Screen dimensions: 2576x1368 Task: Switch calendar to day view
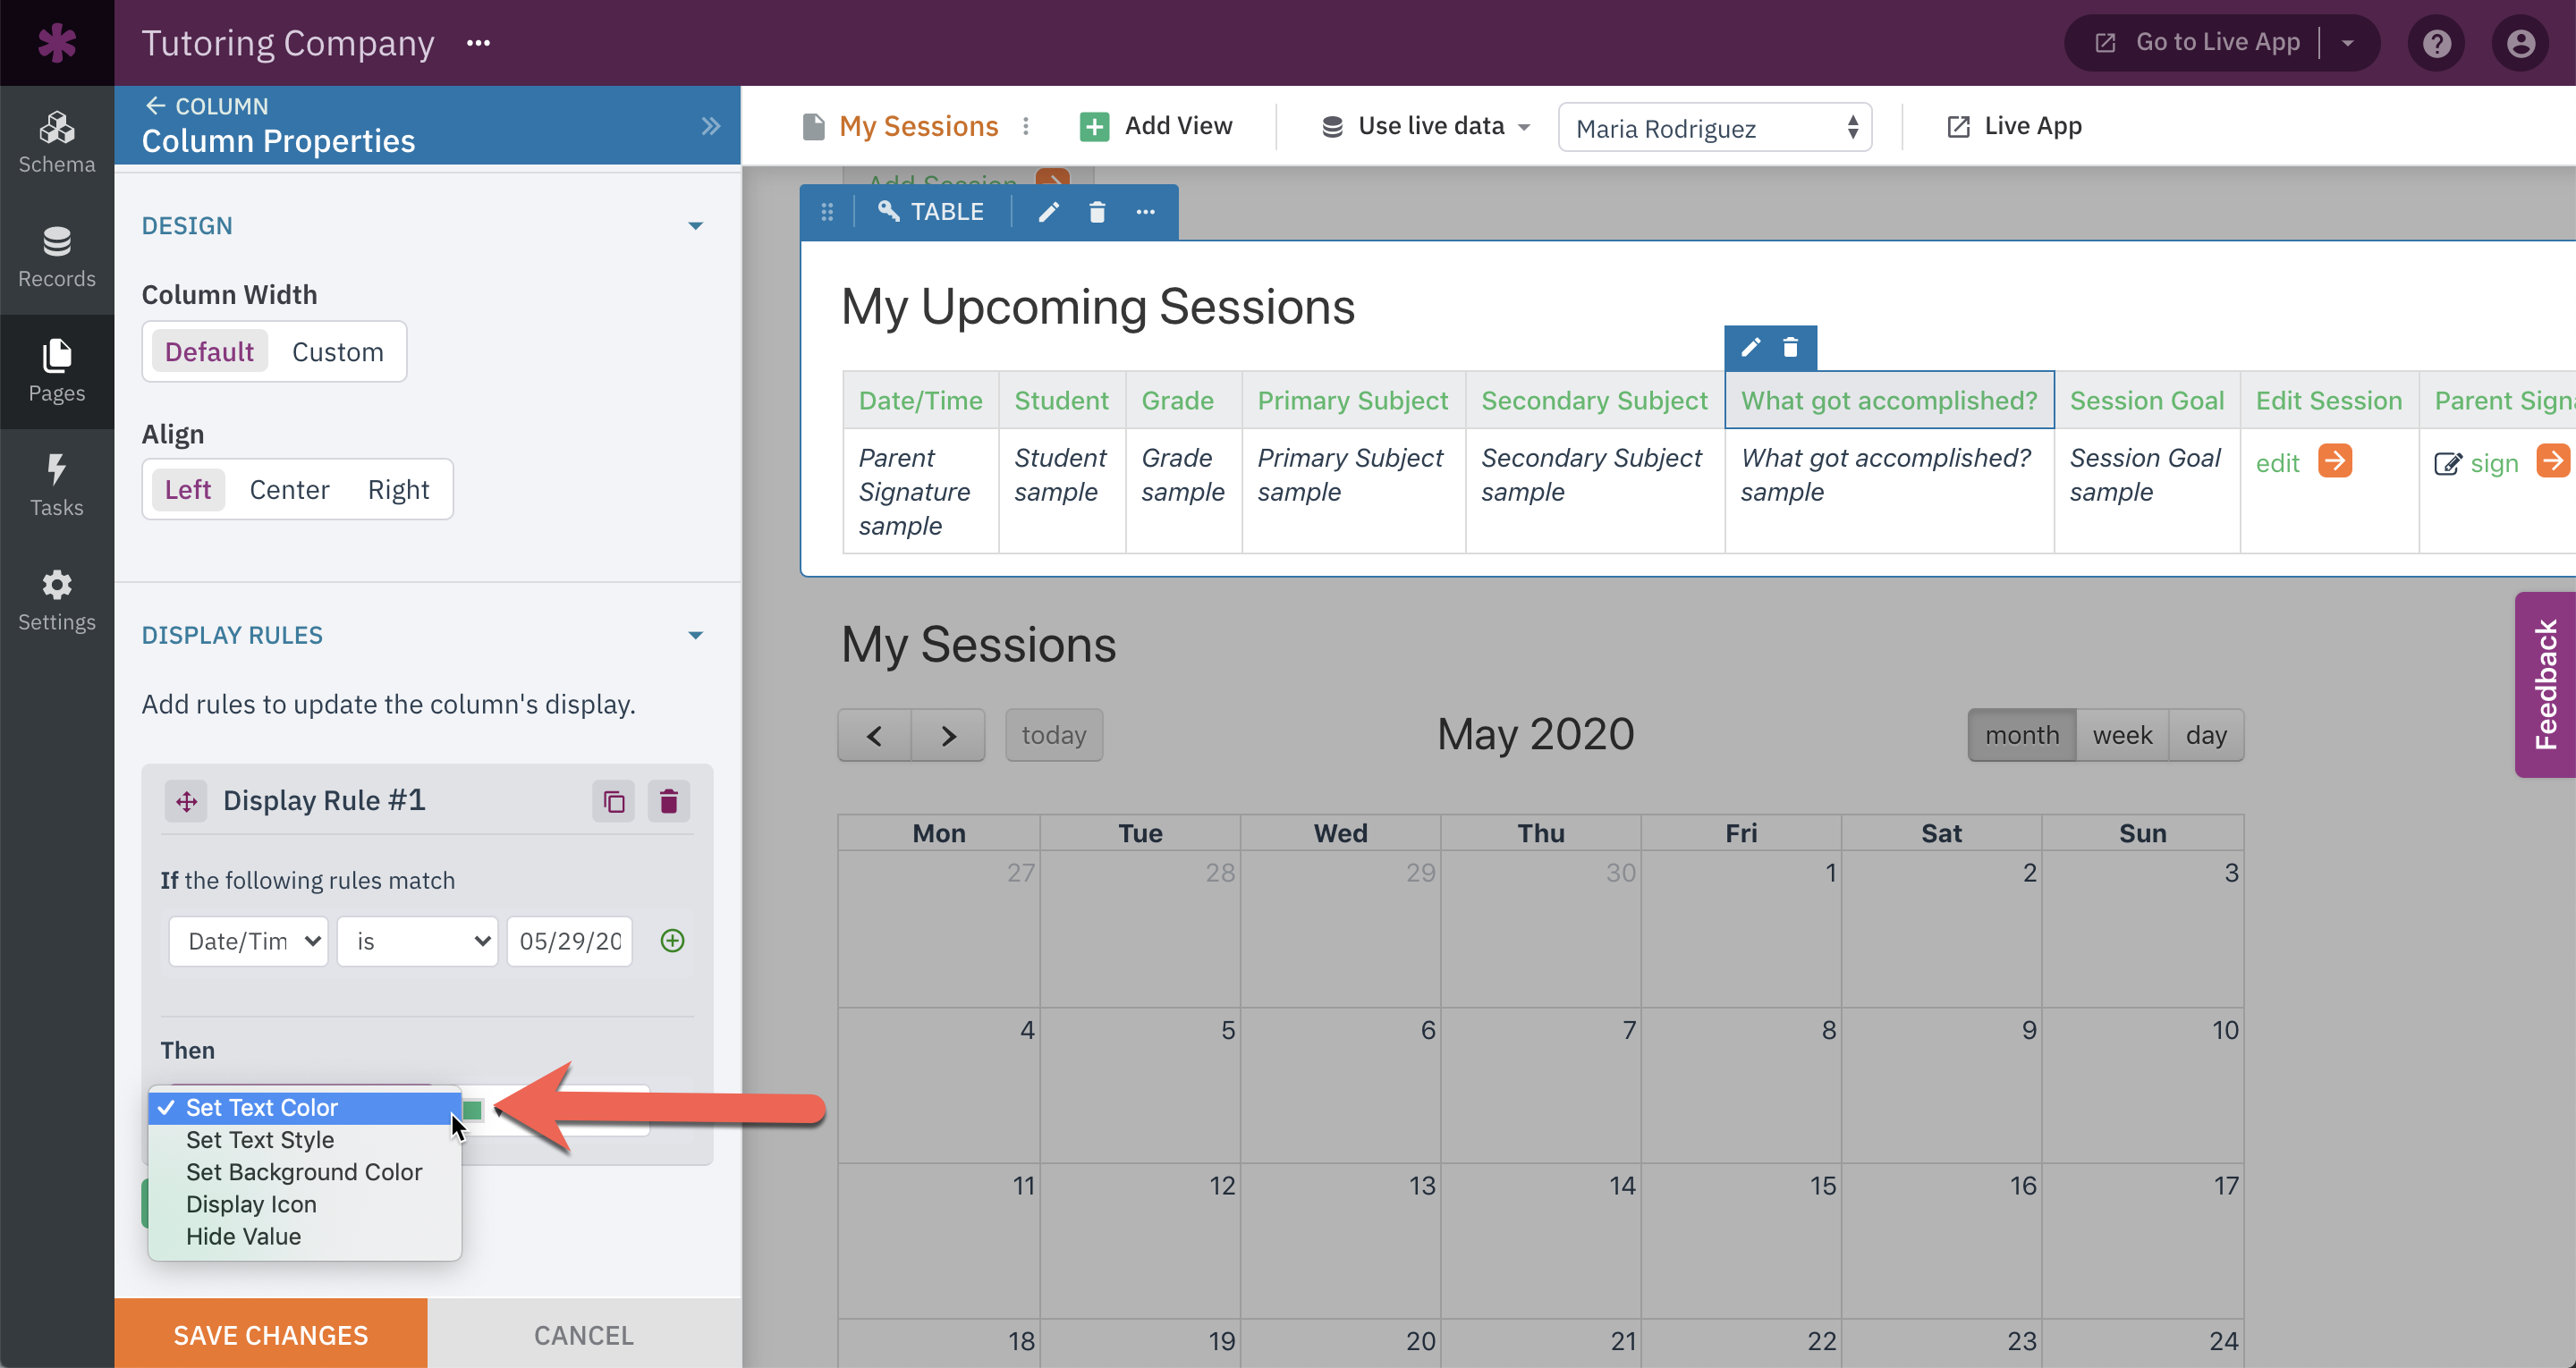click(x=2206, y=736)
